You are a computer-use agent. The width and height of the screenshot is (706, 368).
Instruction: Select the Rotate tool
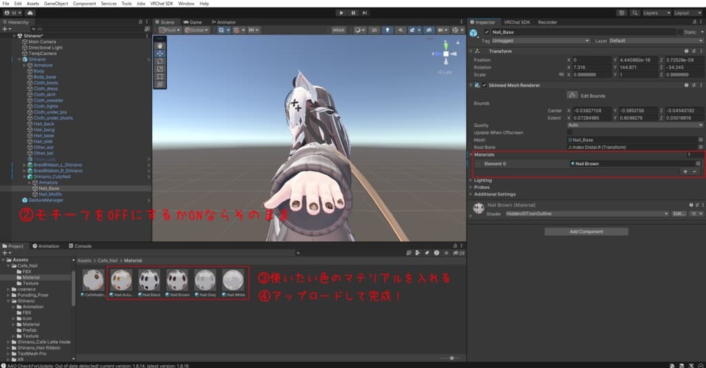(x=160, y=61)
